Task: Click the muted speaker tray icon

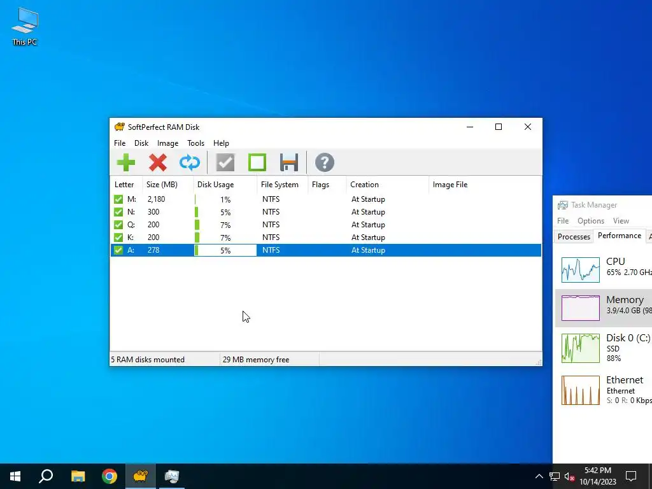Action: click(x=569, y=476)
